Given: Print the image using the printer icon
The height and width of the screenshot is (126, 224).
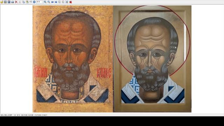Looking at the screenshot, I should (x=13, y=2).
